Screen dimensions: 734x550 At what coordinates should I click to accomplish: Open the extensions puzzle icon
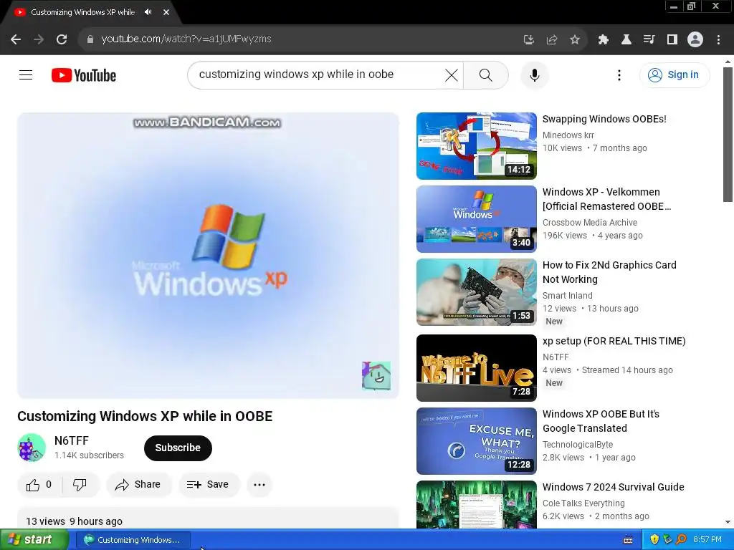[x=603, y=40]
